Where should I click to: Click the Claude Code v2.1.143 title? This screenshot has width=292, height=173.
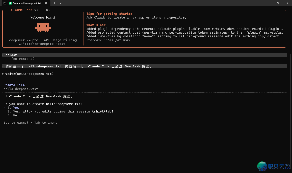point(30,10)
